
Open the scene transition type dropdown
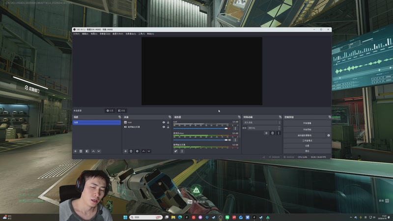pyautogui.click(x=262, y=122)
